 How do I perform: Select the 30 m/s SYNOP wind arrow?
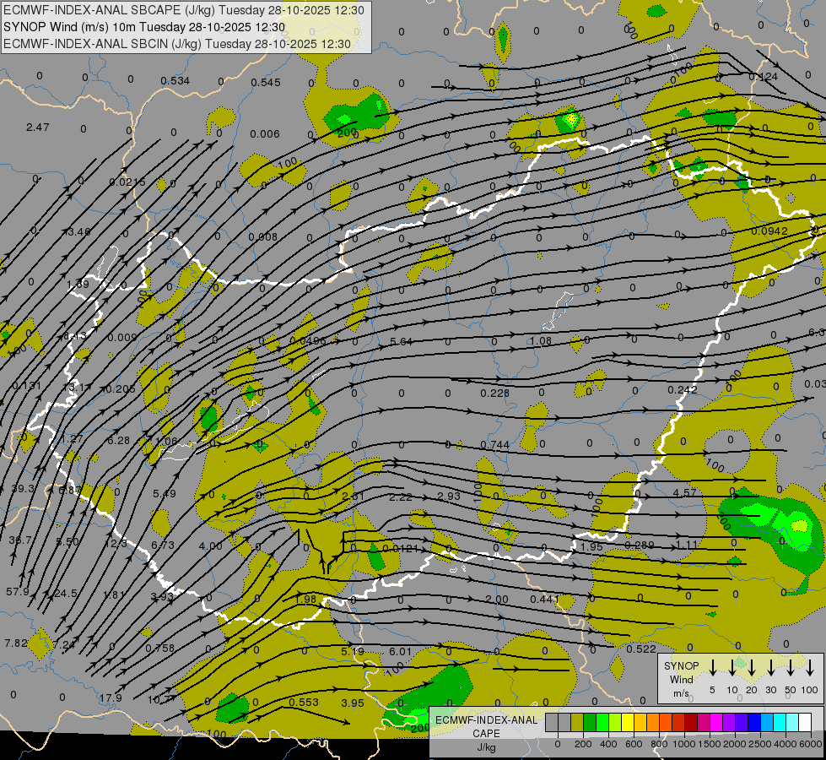click(771, 668)
